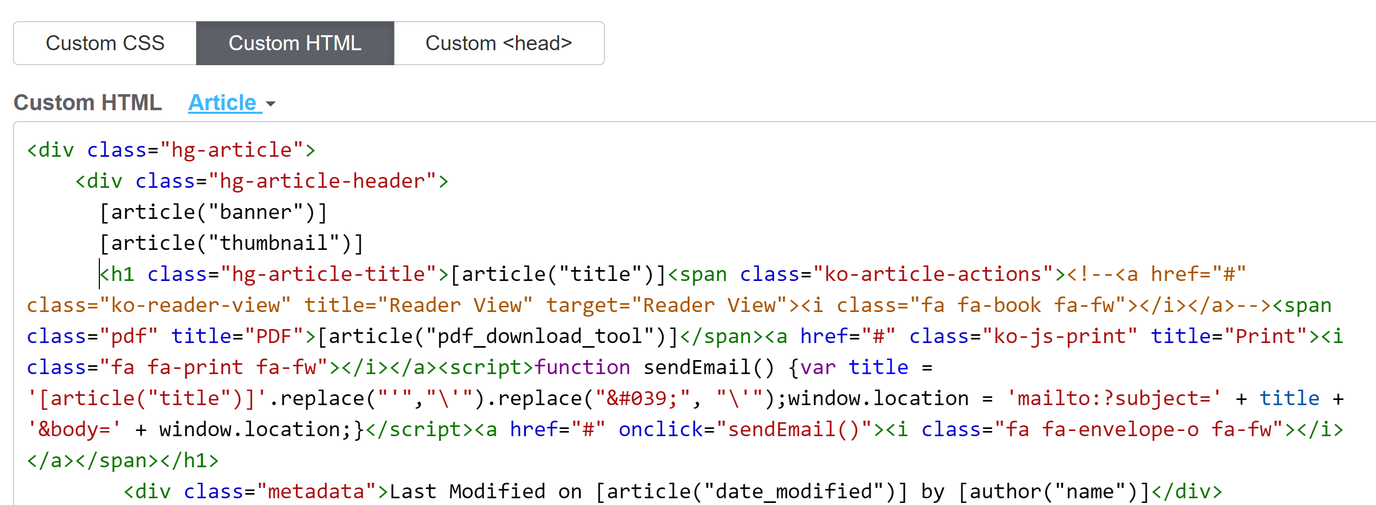
Task: Click the text target="Reader View"
Action: 667,305
